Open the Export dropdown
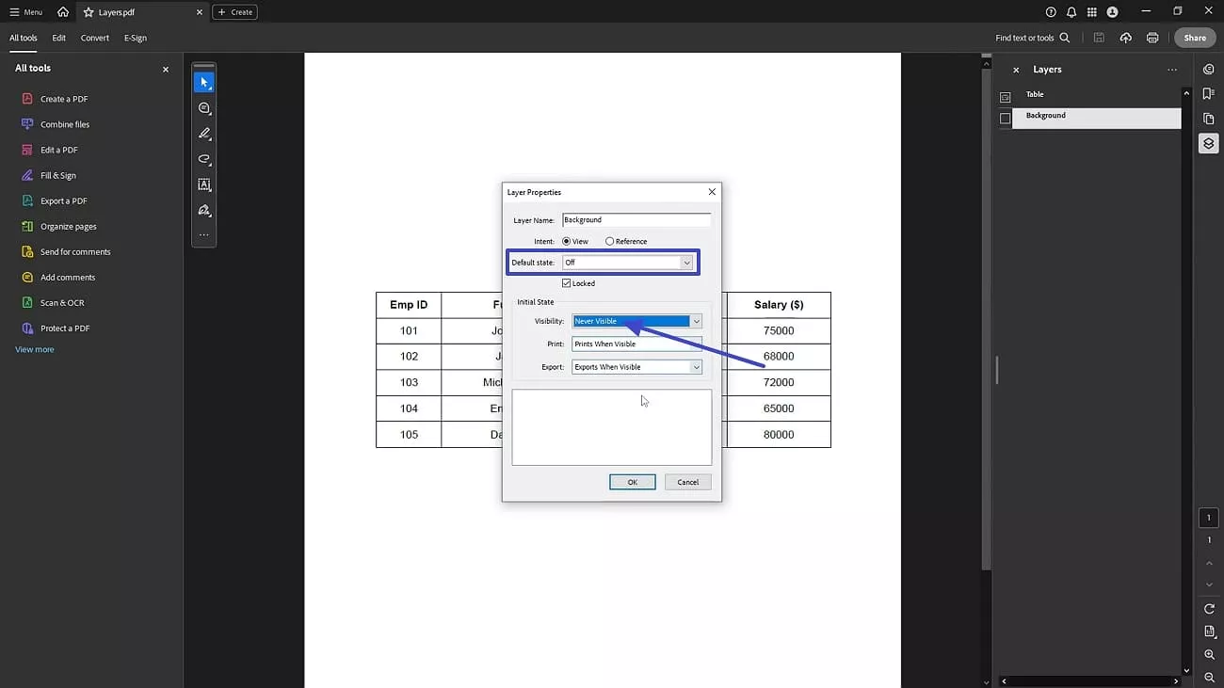Viewport: 1224px width, 688px height. [694, 366]
